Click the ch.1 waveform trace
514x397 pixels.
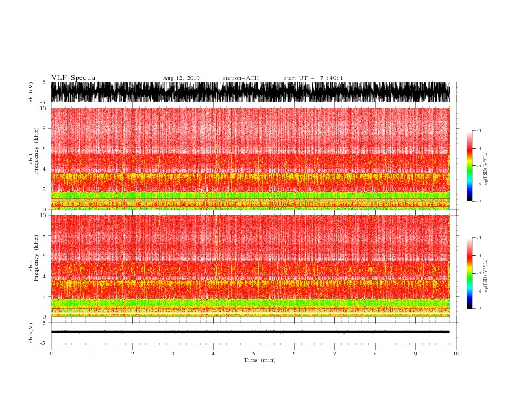tap(250, 92)
